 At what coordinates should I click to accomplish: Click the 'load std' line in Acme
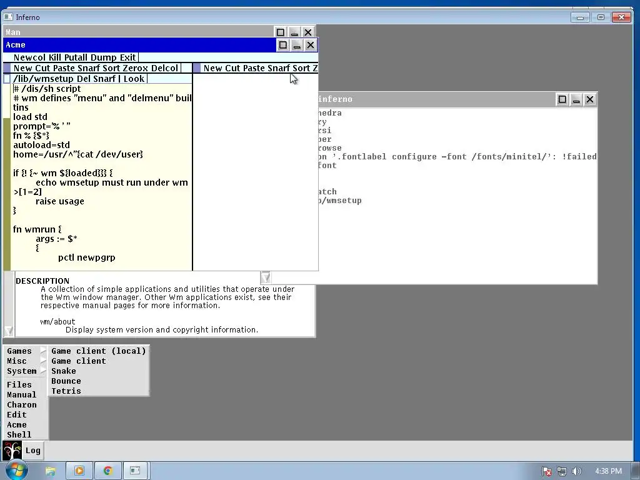(x=30, y=117)
